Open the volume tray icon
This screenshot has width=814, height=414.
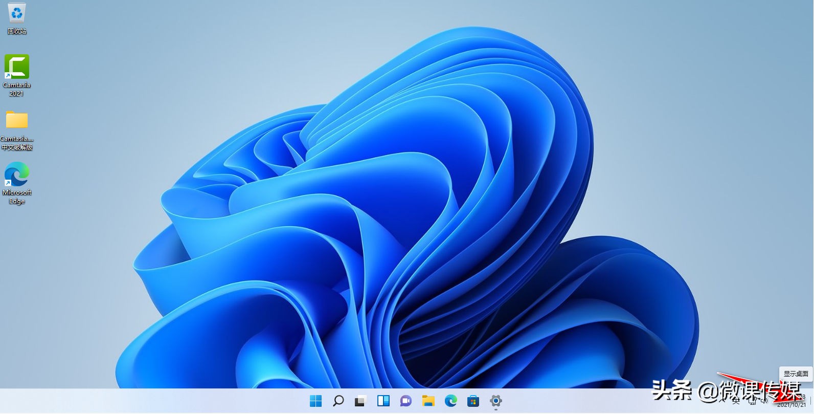[x=764, y=401]
